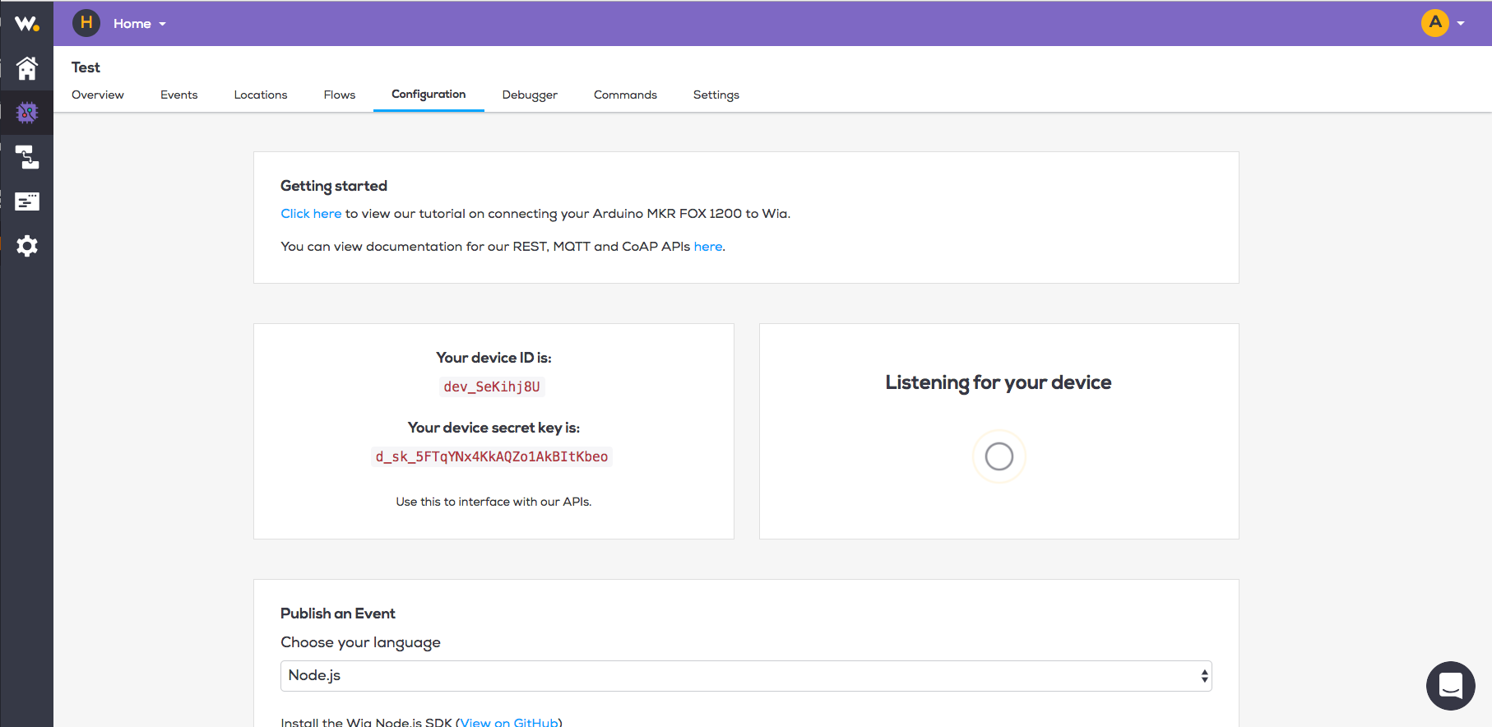The image size is (1492, 727).
Task: Open the code snippets sidebar icon
Action: coord(27,201)
